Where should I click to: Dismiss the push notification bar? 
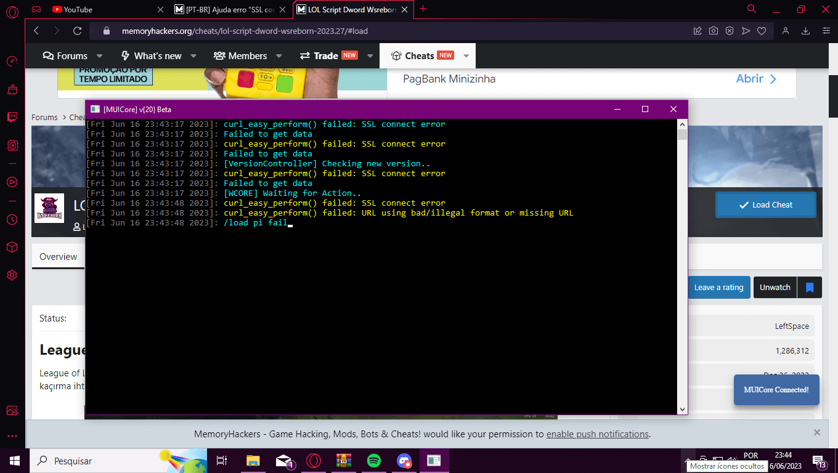[817, 432]
